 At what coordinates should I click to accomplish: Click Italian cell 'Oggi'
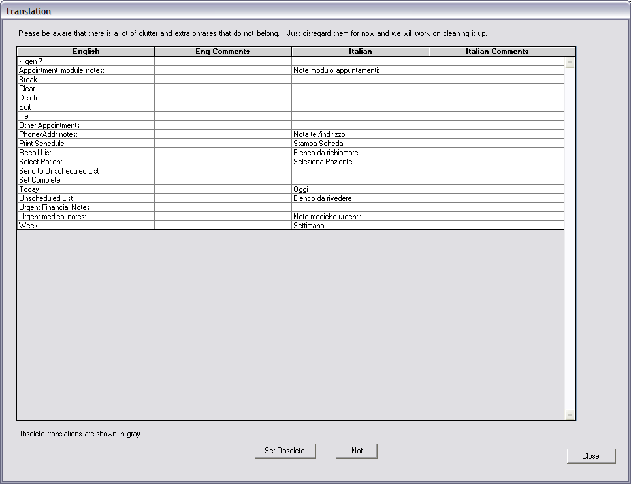point(360,189)
